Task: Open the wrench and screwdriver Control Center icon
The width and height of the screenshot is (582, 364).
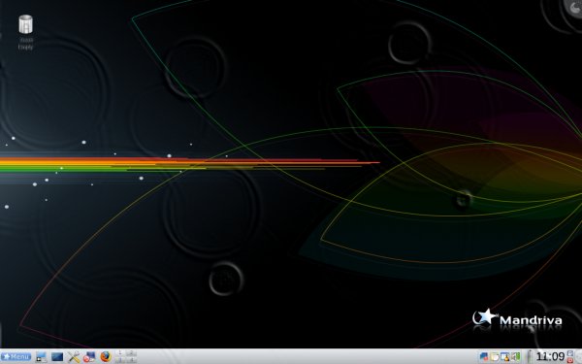Action: [74, 357]
